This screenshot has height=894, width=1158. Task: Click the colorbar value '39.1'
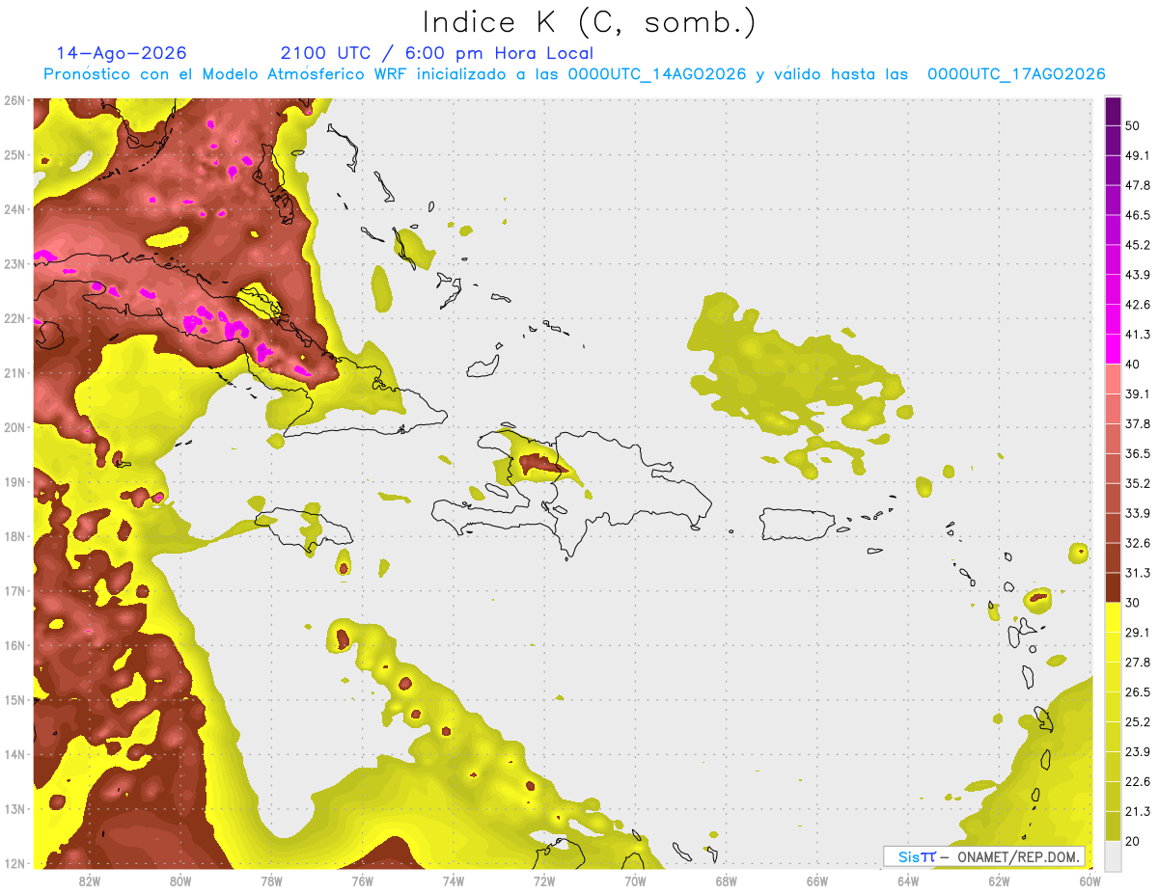pos(1138,394)
